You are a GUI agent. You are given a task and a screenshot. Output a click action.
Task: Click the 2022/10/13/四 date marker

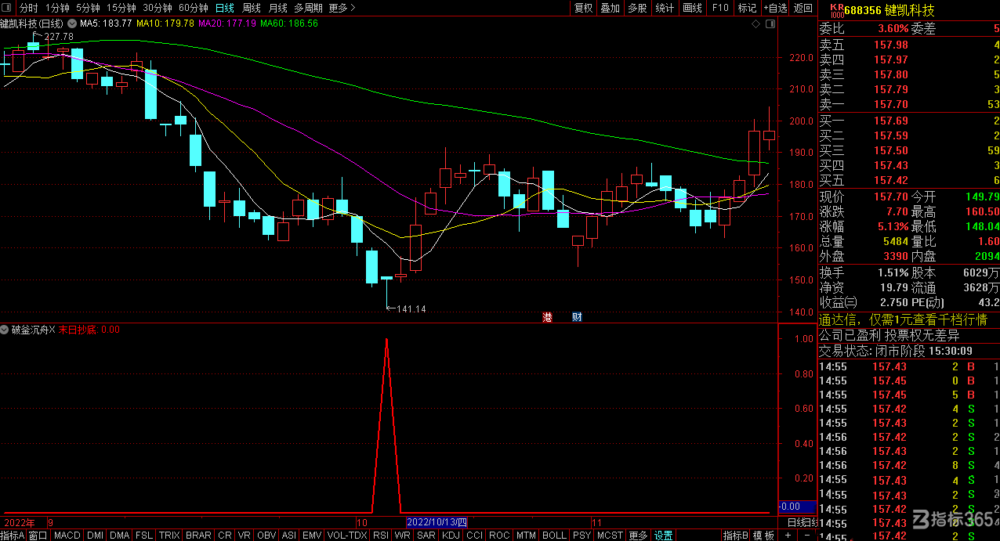(x=437, y=522)
